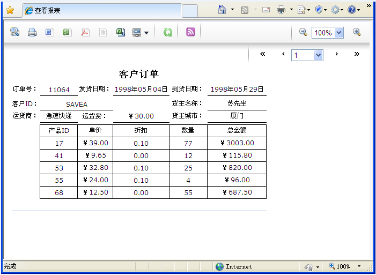Viewport: 376px width, 275px height.
Task: Go to the first report page
Action: point(263,54)
